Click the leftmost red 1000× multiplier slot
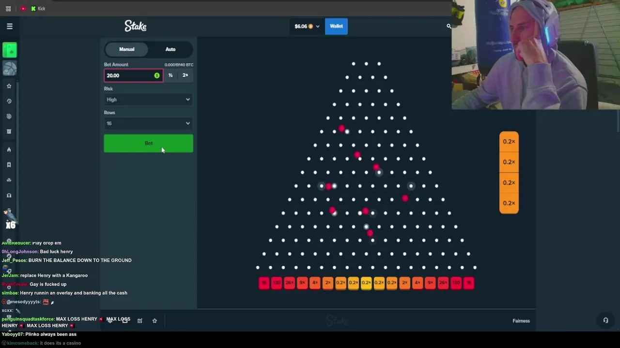This screenshot has width=620, height=348. pyautogui.click(x=264, y=283)
